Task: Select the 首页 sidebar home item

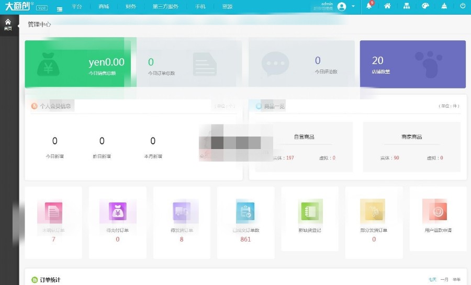Action: pos(8,25)
